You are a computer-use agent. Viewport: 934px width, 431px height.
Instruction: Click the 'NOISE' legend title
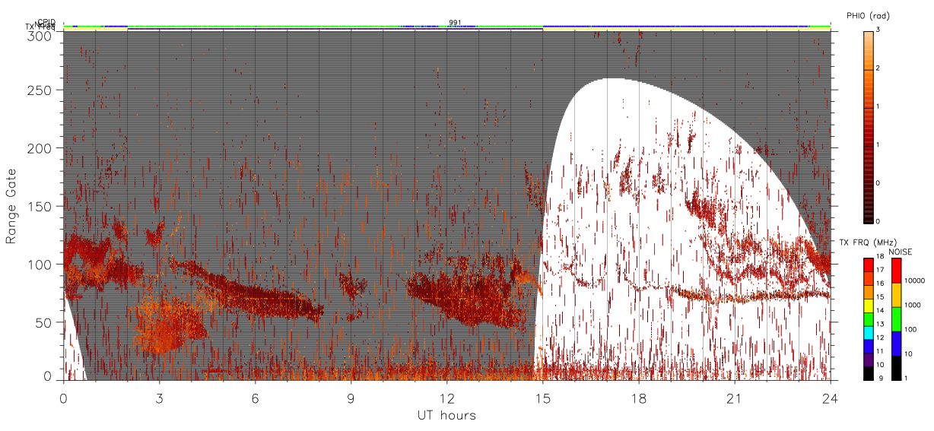point(901,252)
